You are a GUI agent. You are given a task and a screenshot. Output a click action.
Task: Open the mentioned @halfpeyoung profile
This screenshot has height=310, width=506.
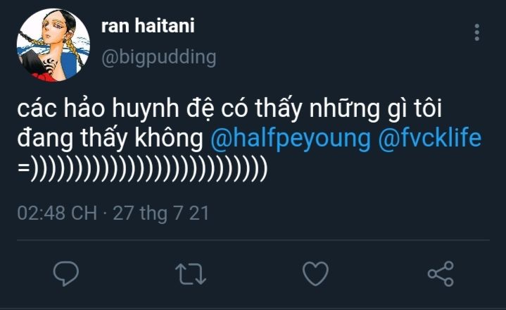pyautogui.click(x=291, y=139)
